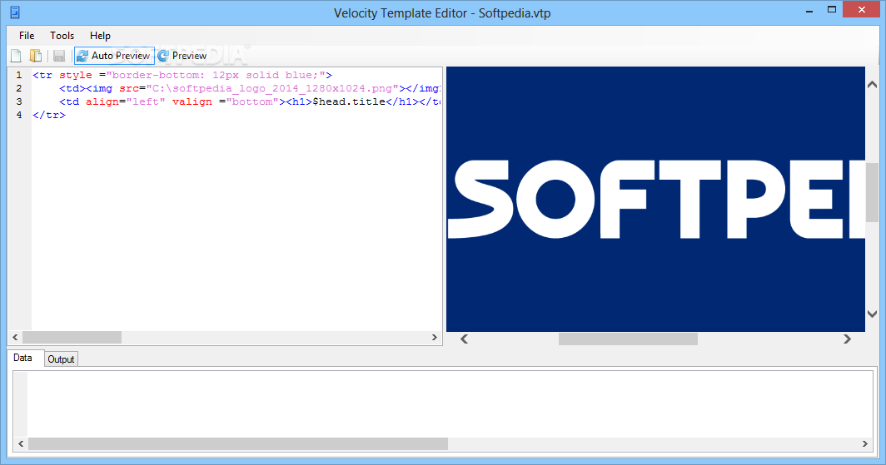Click code editor horizontal scrollbar thumb
Image resolution: width=886 pixels, height=465 pixels.
(x=72, y=338)
